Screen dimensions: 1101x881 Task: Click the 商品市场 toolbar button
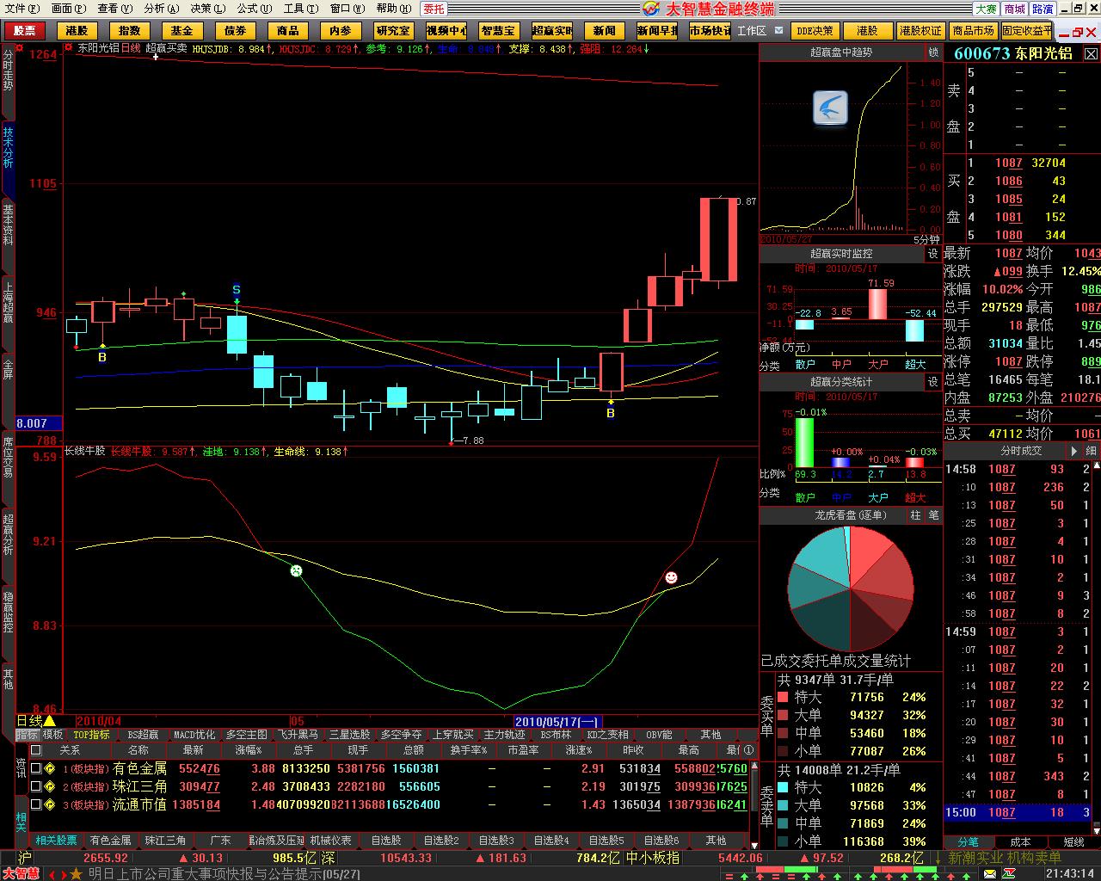(x=974, y=30)
